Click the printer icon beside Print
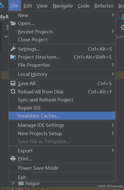 (x=13, y=159)
